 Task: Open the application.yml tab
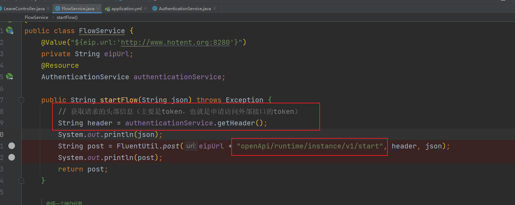coord(126,8)
